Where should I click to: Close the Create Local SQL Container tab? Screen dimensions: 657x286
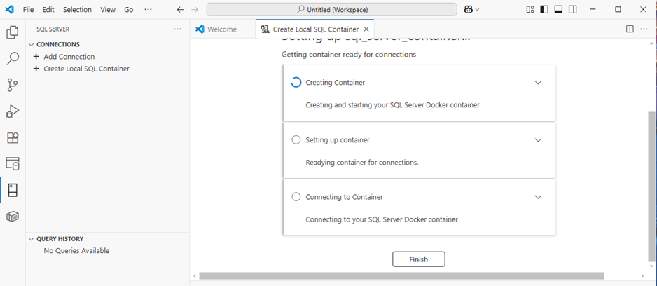click(366, 29)
